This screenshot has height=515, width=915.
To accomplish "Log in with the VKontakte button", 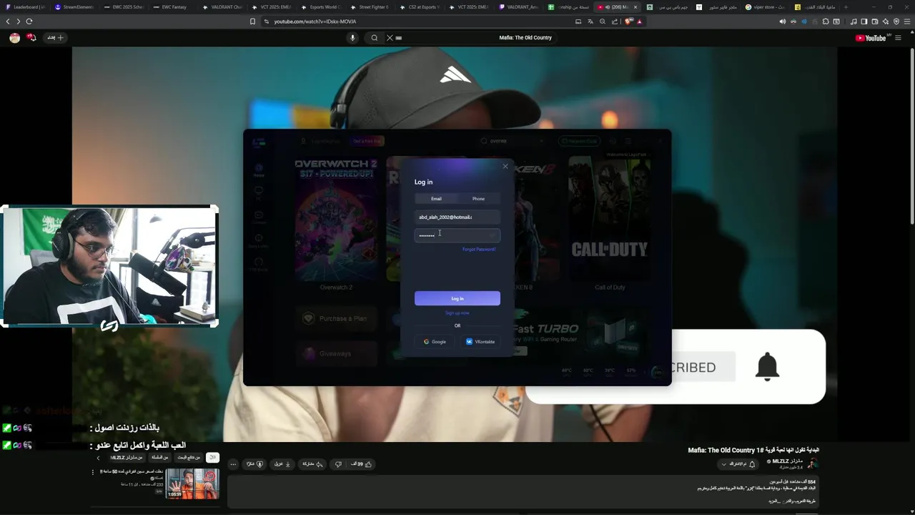I will point(480,342).
